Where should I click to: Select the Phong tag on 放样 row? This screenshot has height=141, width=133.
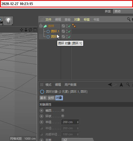click(74, 26)
